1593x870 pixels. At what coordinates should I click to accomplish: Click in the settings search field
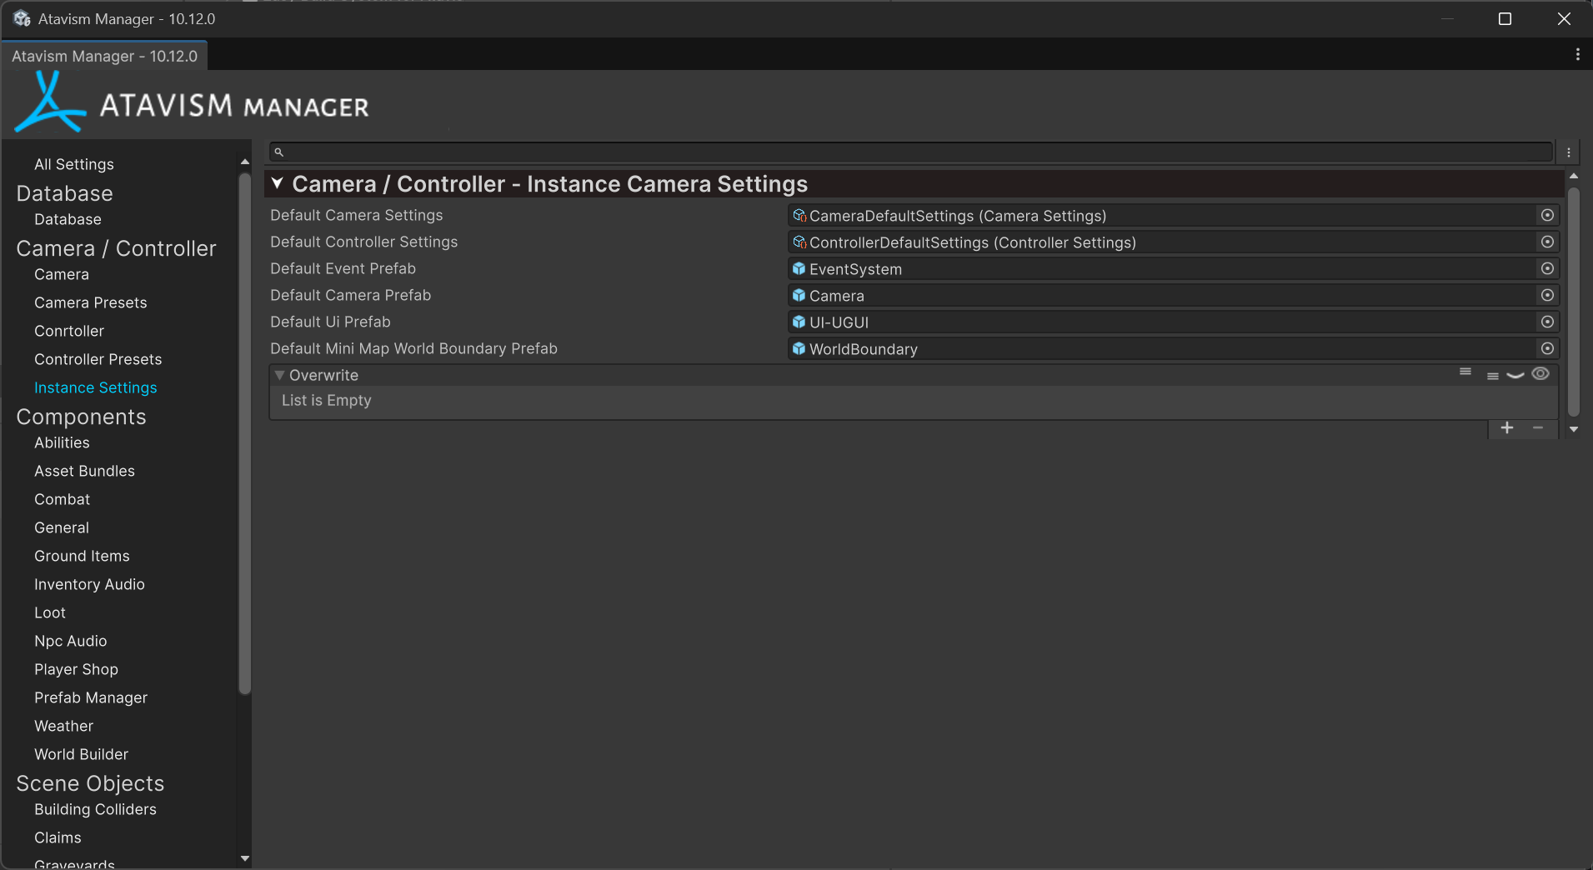911,152
